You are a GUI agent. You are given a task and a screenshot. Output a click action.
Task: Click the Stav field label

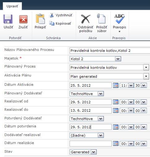click(8, 151)
